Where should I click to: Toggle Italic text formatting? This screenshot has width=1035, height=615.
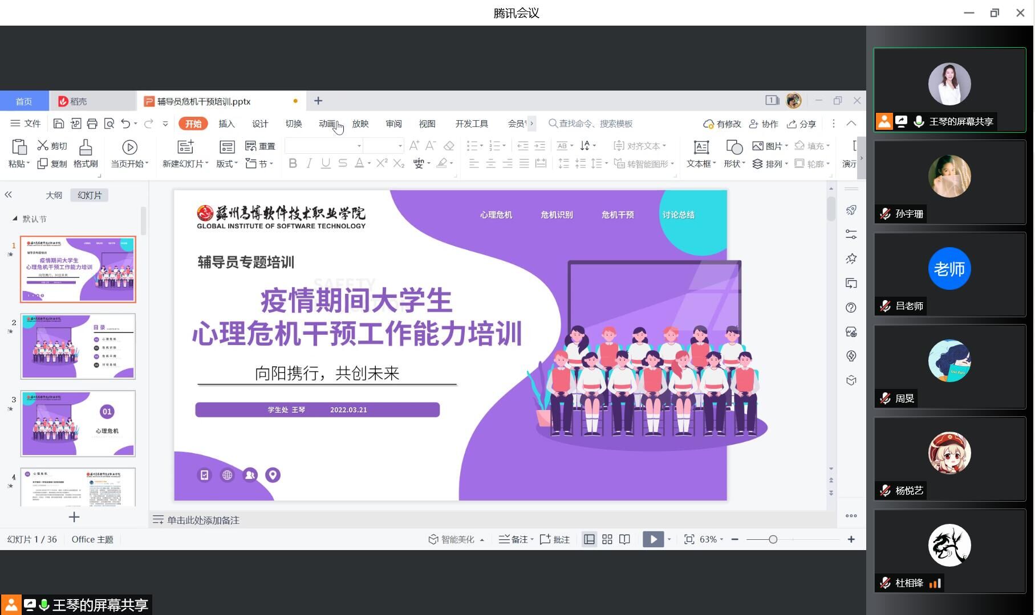tap(309, 164)
